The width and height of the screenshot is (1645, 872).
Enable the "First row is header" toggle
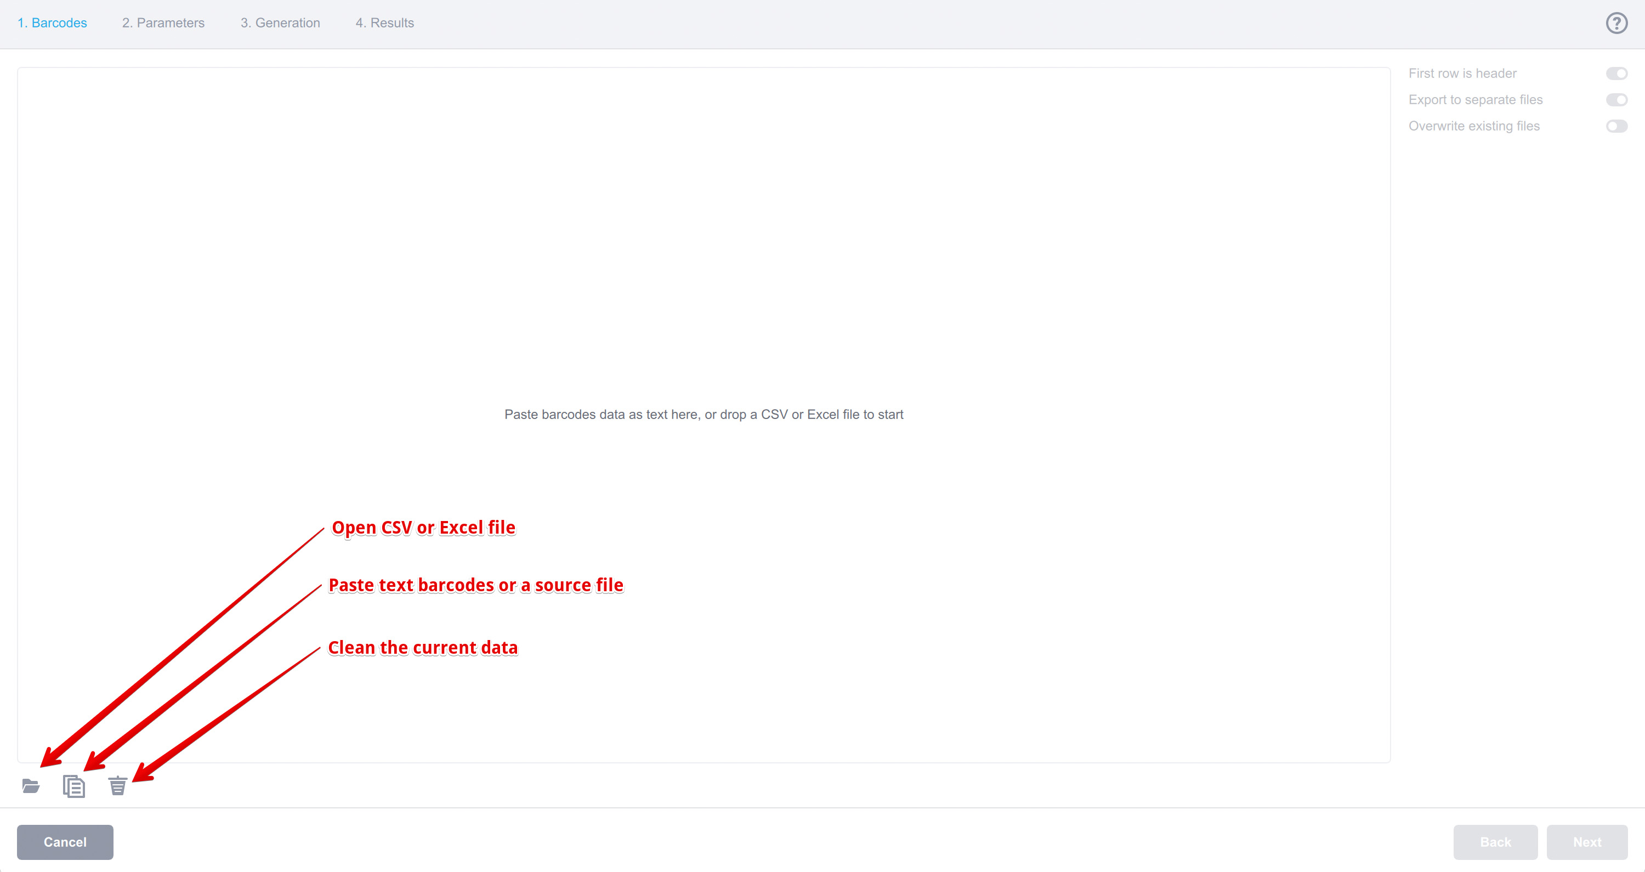pos(1617,73)
